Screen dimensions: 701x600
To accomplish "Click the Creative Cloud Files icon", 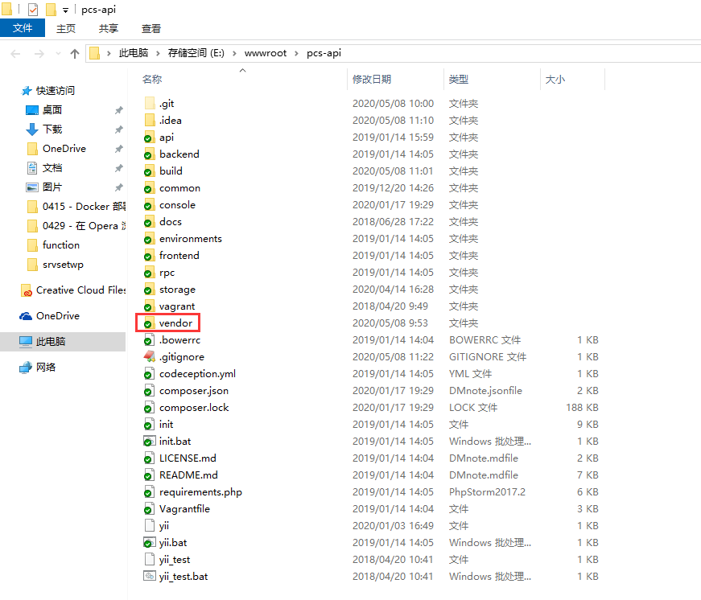I will click(x=27, y=290).
